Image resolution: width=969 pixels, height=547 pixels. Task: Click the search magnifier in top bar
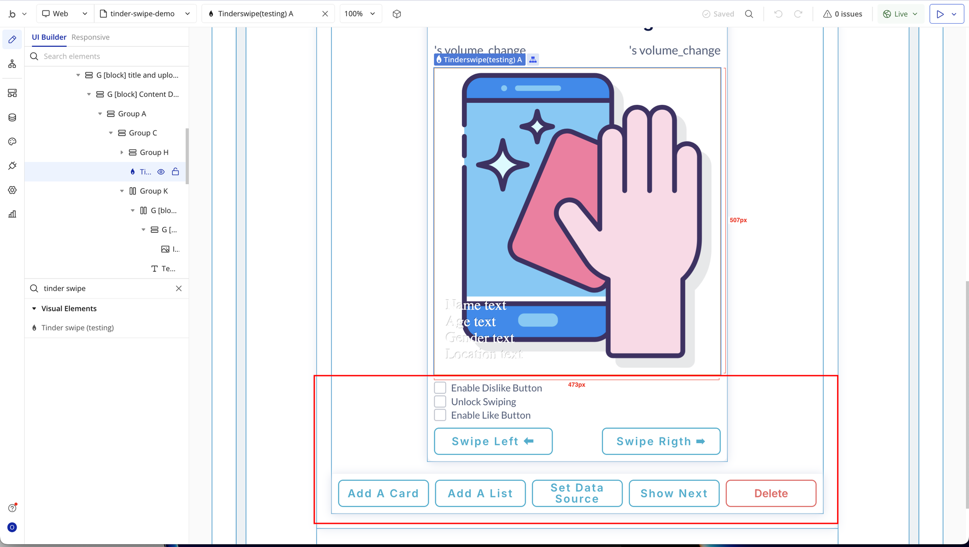click(x=749, y=14)
